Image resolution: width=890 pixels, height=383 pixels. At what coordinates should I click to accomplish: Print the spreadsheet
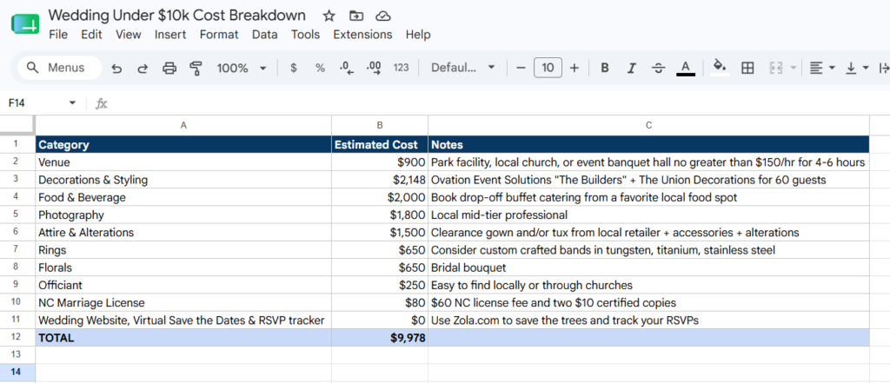click(x=169, y=68)
